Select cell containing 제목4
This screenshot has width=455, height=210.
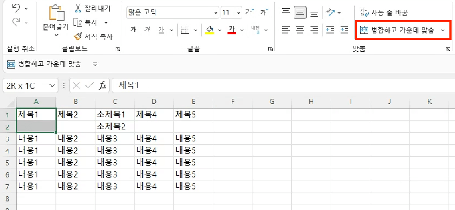click(154, 115)
